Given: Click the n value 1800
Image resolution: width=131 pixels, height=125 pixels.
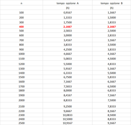Looking at the screenshot, I should point(22,90).
